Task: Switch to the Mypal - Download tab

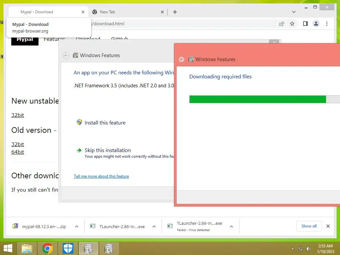Action: [x=48, y=12]
